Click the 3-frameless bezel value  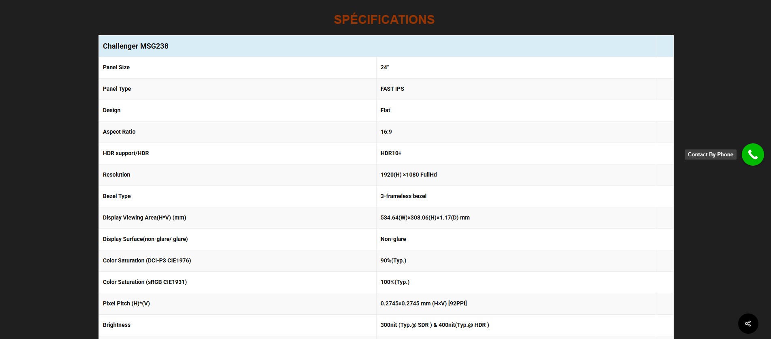[403, 196]
